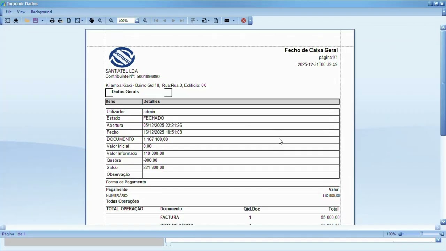The height and width of the screenshot is (251, 446).
Task: Click the blank page icon beside envelope
Action: (x=216, y=21)
